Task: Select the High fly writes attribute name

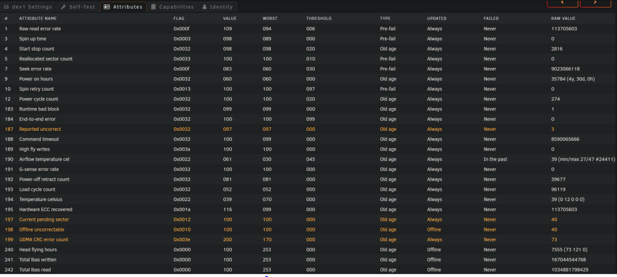Action: point(35,149)
